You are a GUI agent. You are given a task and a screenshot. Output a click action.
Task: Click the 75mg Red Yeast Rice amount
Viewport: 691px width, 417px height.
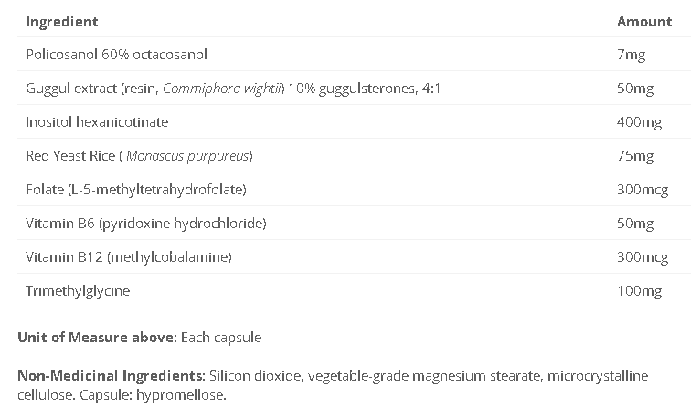click(x=635, y=156)
